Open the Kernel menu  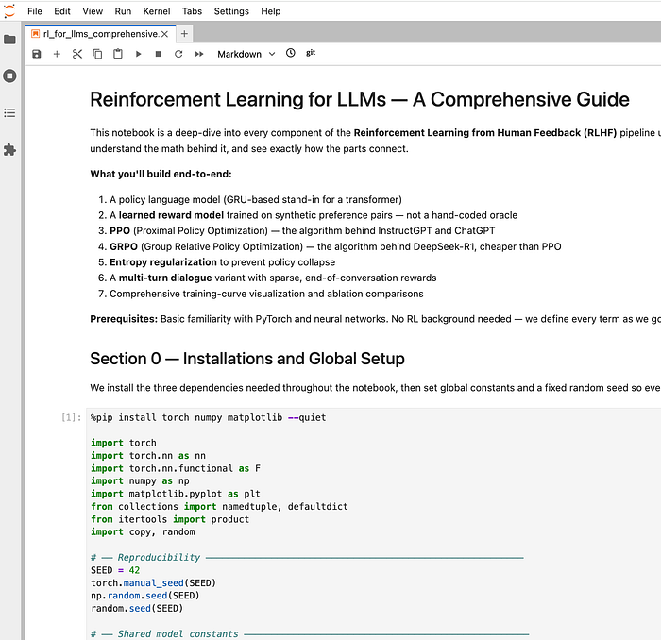coord(157,11)
